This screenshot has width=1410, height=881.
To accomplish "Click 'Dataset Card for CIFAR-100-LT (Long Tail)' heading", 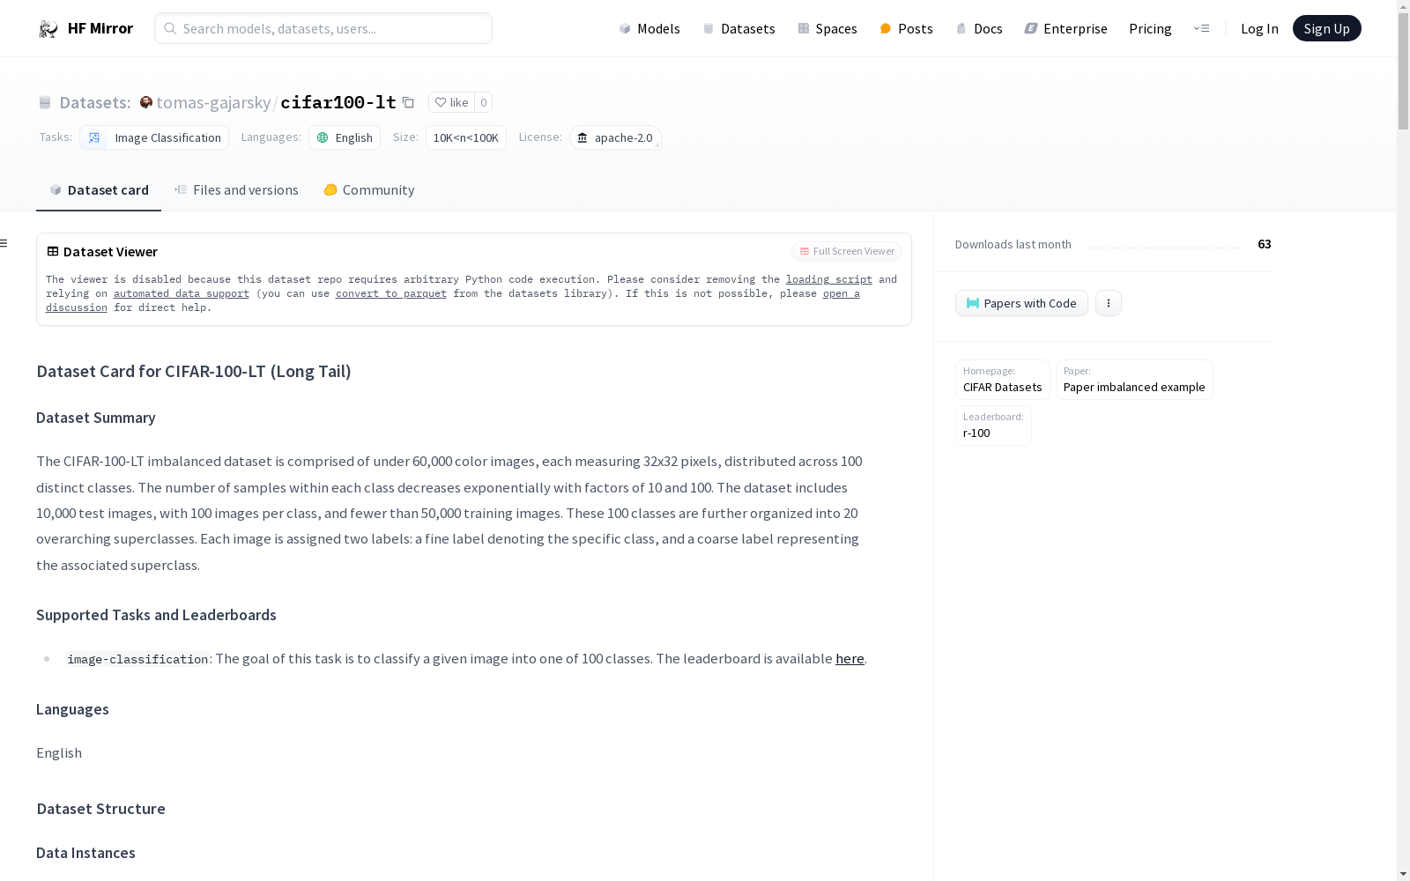I will point(194,371).
